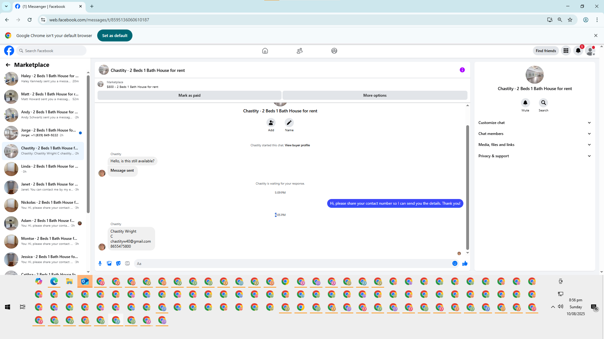Search in conversation using magnifier icon
604x339 pixels.
(543, 103)
